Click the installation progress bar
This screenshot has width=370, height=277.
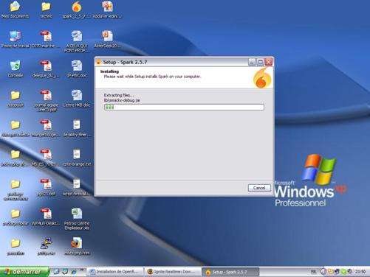click(x=184, y=107)
